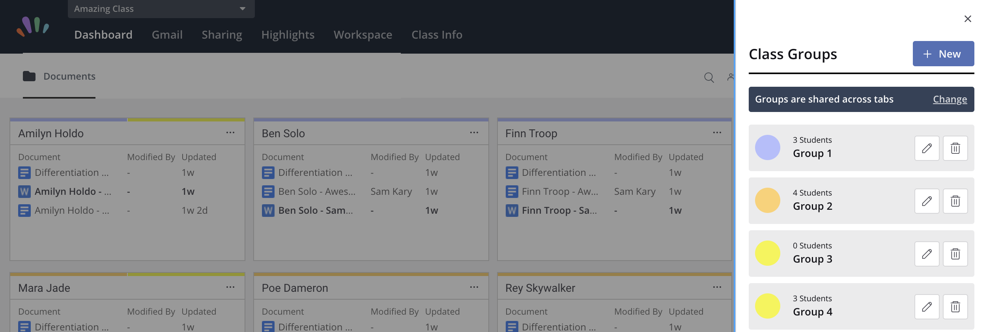Delete Group 1 with trash icon
This screenshot has height=332, width=987.
(955, 148)
